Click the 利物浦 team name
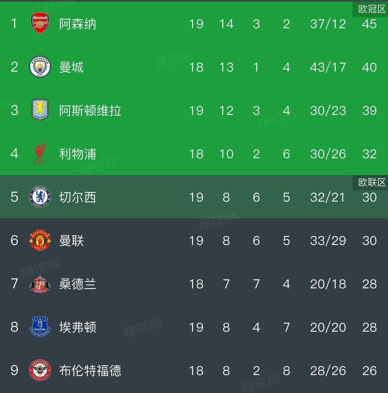The image size is (388, 393). (77, 154)
